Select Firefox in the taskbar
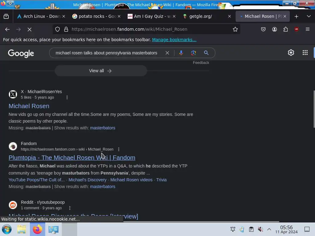Screen dimensions: 315x236 tap(37, 229)
